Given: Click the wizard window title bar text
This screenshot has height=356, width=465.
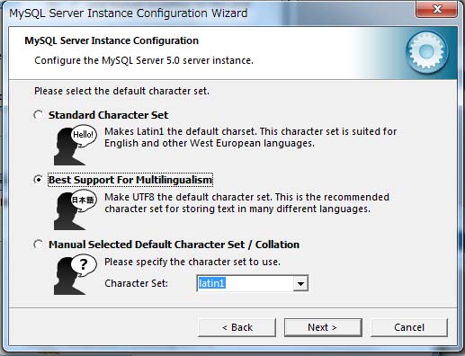Looking at the screenshot, I should pyautogui.click(x=129, y=13).
